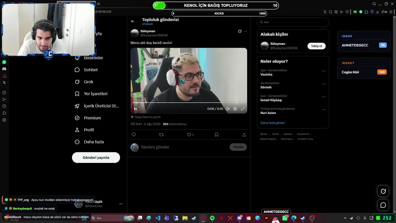Open browser tab search magnifier
This screenshot has height=223, width=396.
coord(374,4)
